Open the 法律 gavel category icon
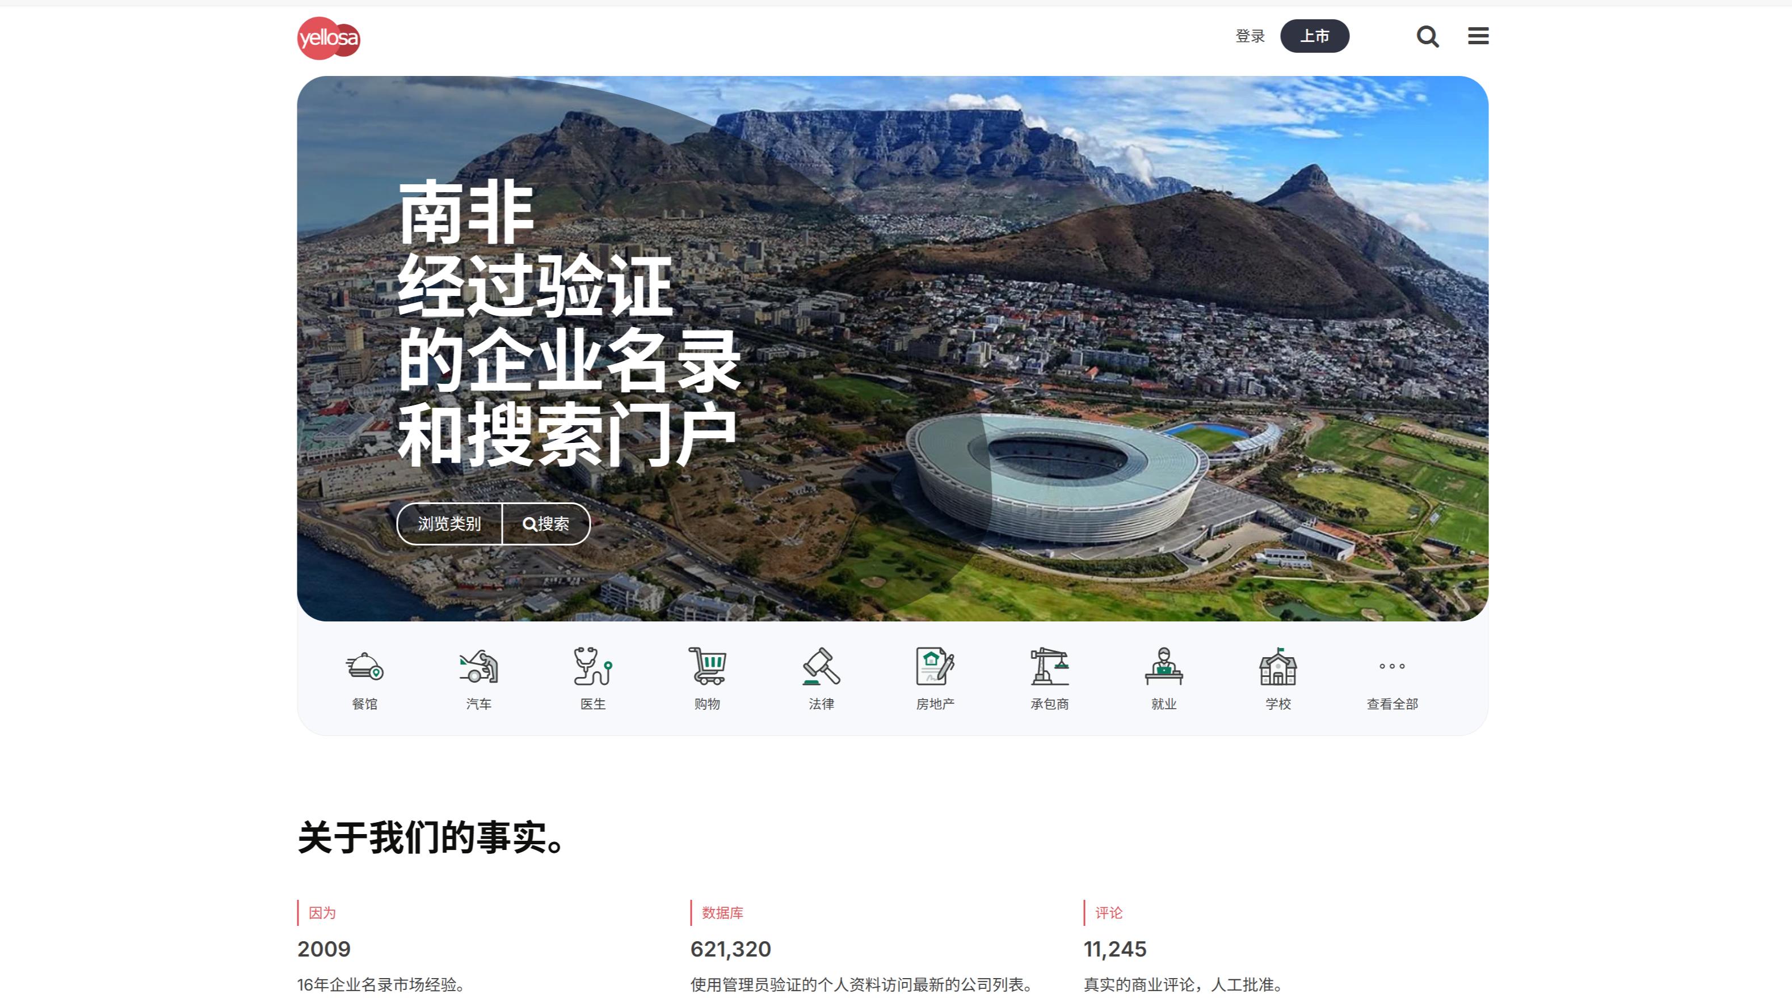The height and width of the screenshot is (1007, 1792). coord(822,666)
